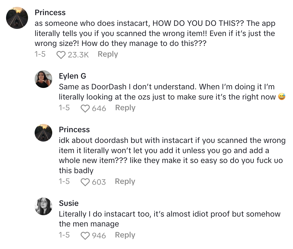Open Susie's profile avatar
The image size is (293, 249).
pyautogui.click(x=43, y=206)
